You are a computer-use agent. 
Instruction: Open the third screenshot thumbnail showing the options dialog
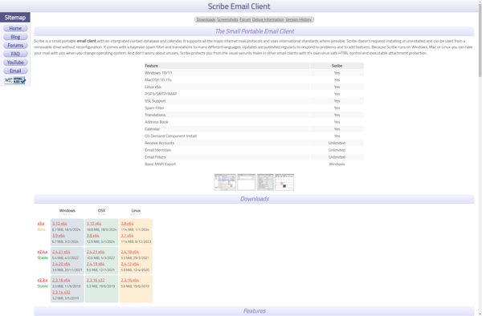coord(265,182)
